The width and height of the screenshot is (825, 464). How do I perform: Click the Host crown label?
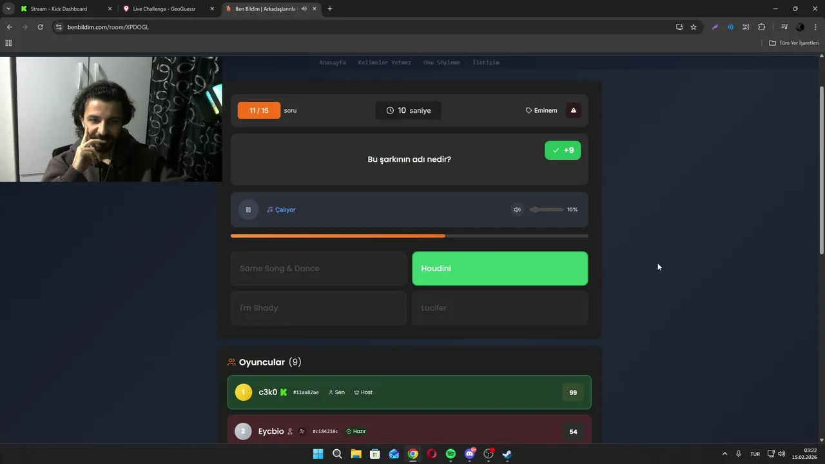363,392
